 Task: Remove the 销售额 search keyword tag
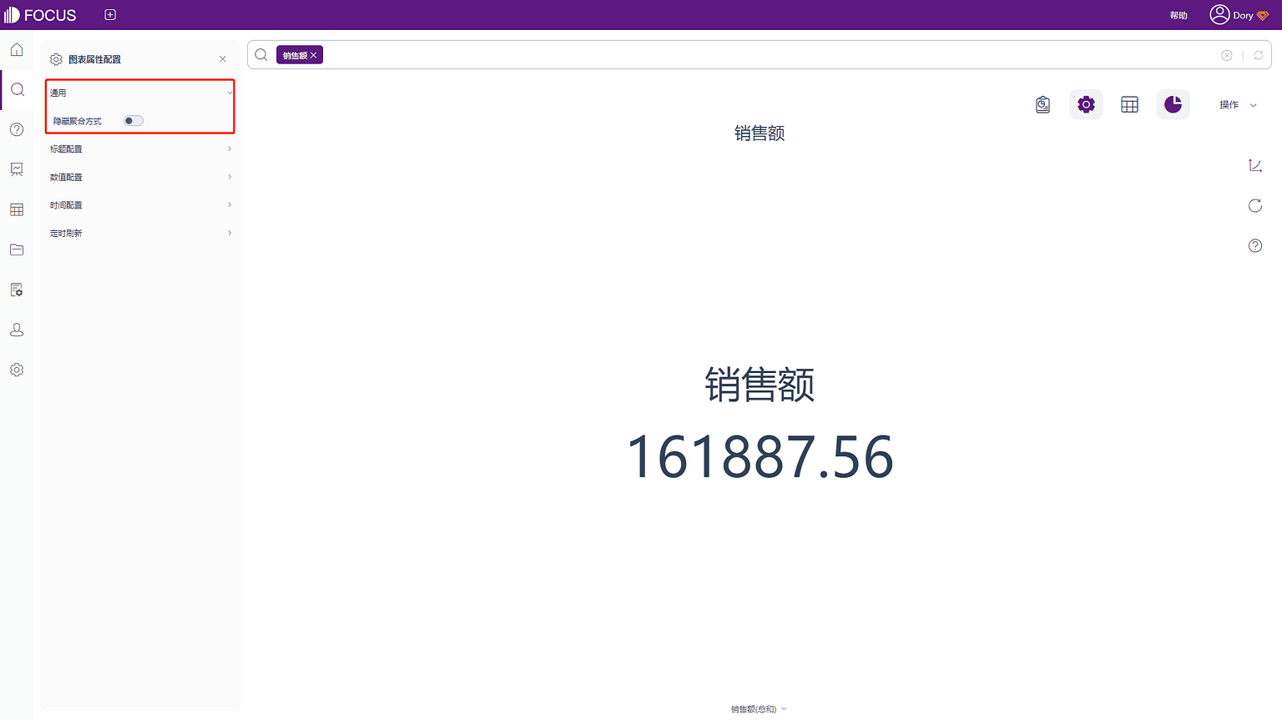point(314,55)
